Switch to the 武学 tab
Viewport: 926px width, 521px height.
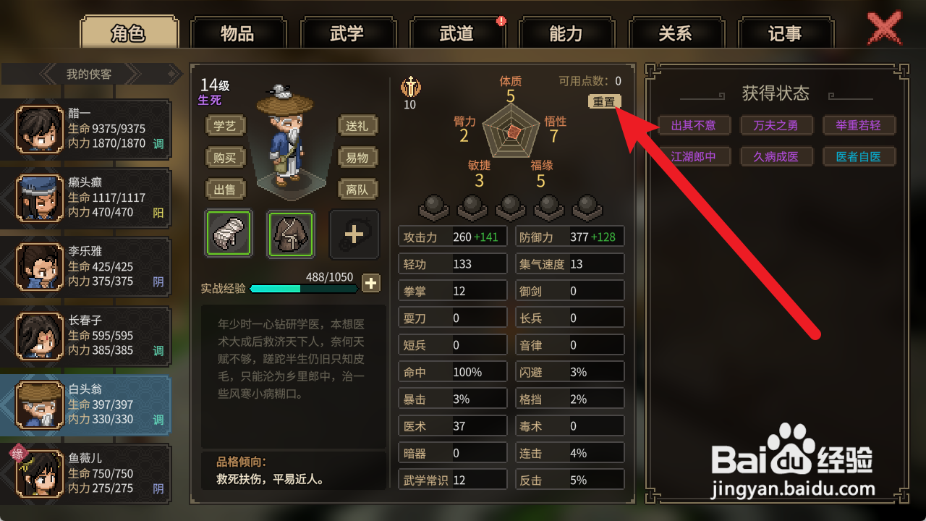[x=347, y=33]
